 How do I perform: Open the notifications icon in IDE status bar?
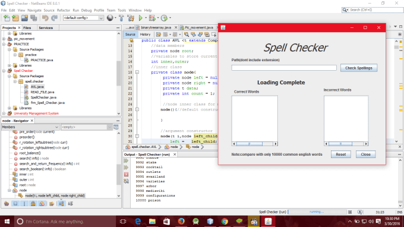pyautogui.click(x=359, y=212)
